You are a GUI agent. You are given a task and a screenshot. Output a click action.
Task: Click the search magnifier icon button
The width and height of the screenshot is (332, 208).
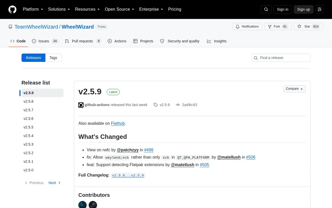click(266, 9)
